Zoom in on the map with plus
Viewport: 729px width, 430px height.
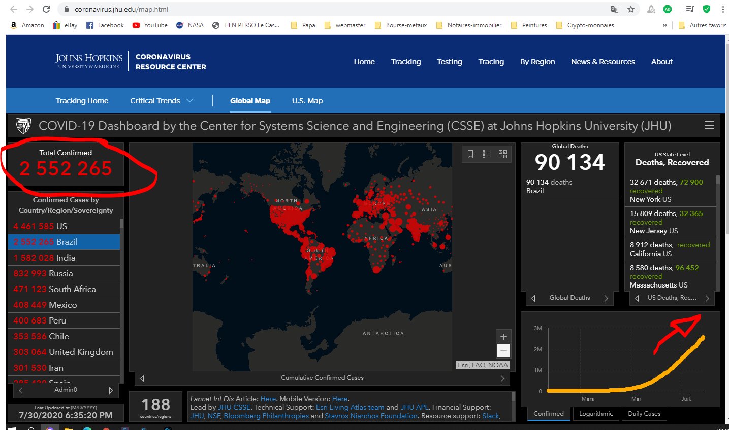(503, 337)
